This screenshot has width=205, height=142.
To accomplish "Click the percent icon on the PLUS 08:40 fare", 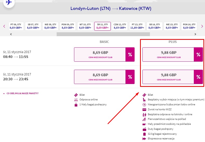I will [198, 54].
